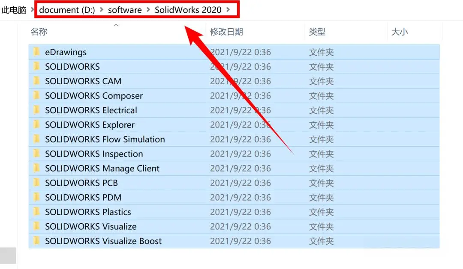The height and width of the screenshot is (269, 463).
Task: Click folder icon beside SOLIDWORKS Inspection
Action: pyautogui.click(x=36, y=154)
